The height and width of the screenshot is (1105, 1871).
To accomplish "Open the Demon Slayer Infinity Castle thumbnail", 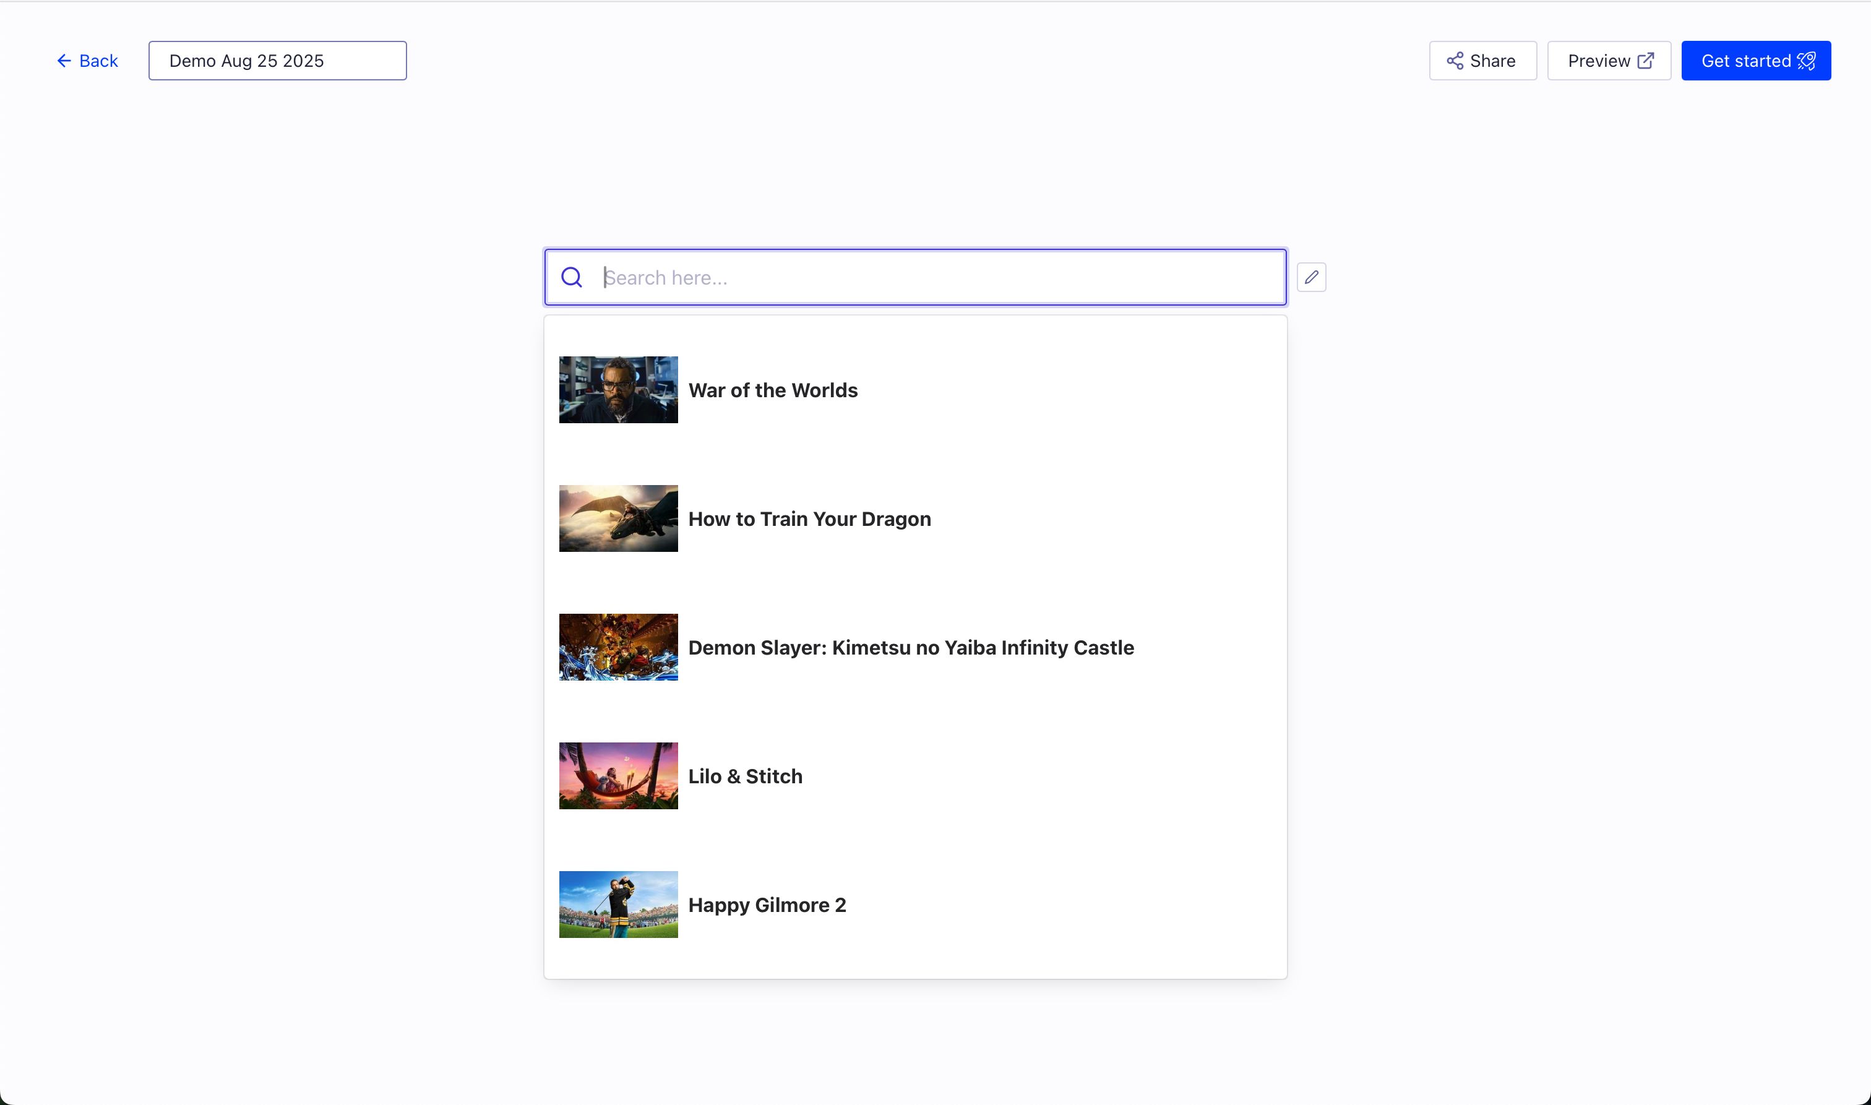I will (x=618, y=647).
